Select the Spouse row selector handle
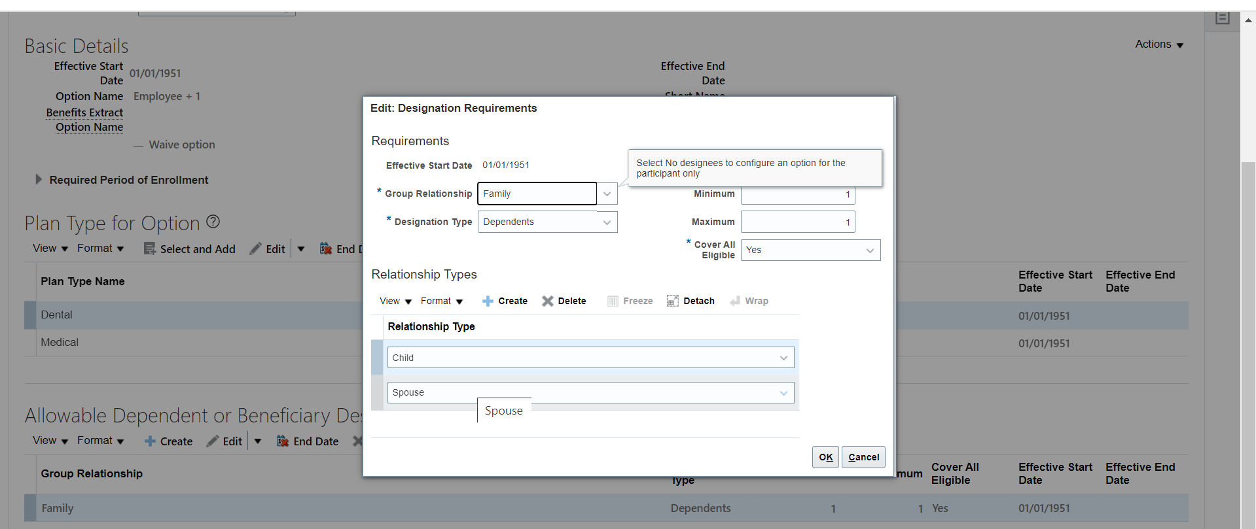This screenshot has height=529, width=1256. (x=377, y=392)
